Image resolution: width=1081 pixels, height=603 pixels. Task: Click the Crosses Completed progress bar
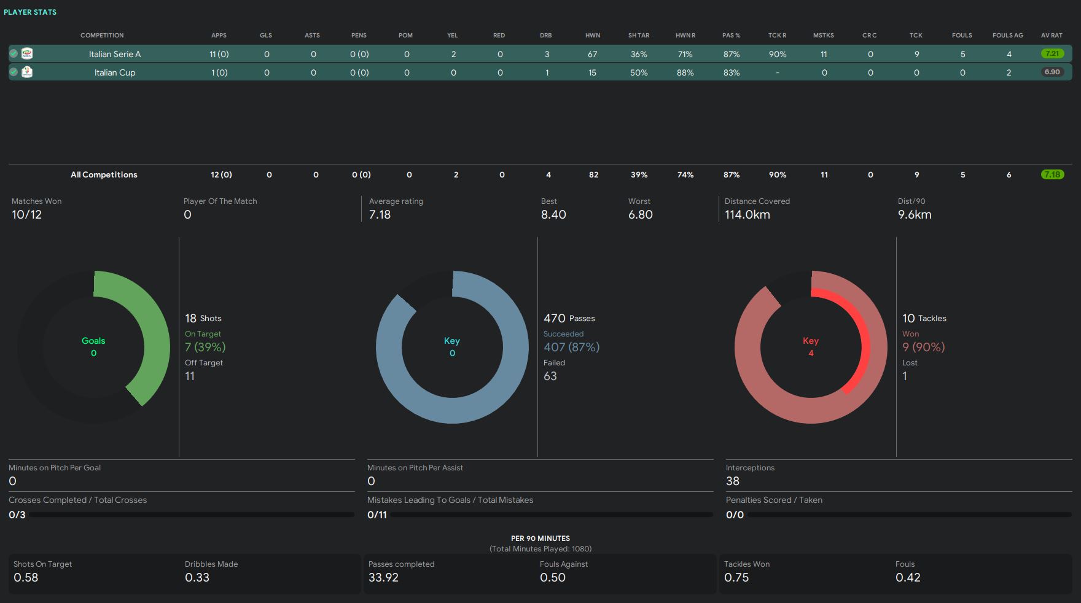click(192, 515)
